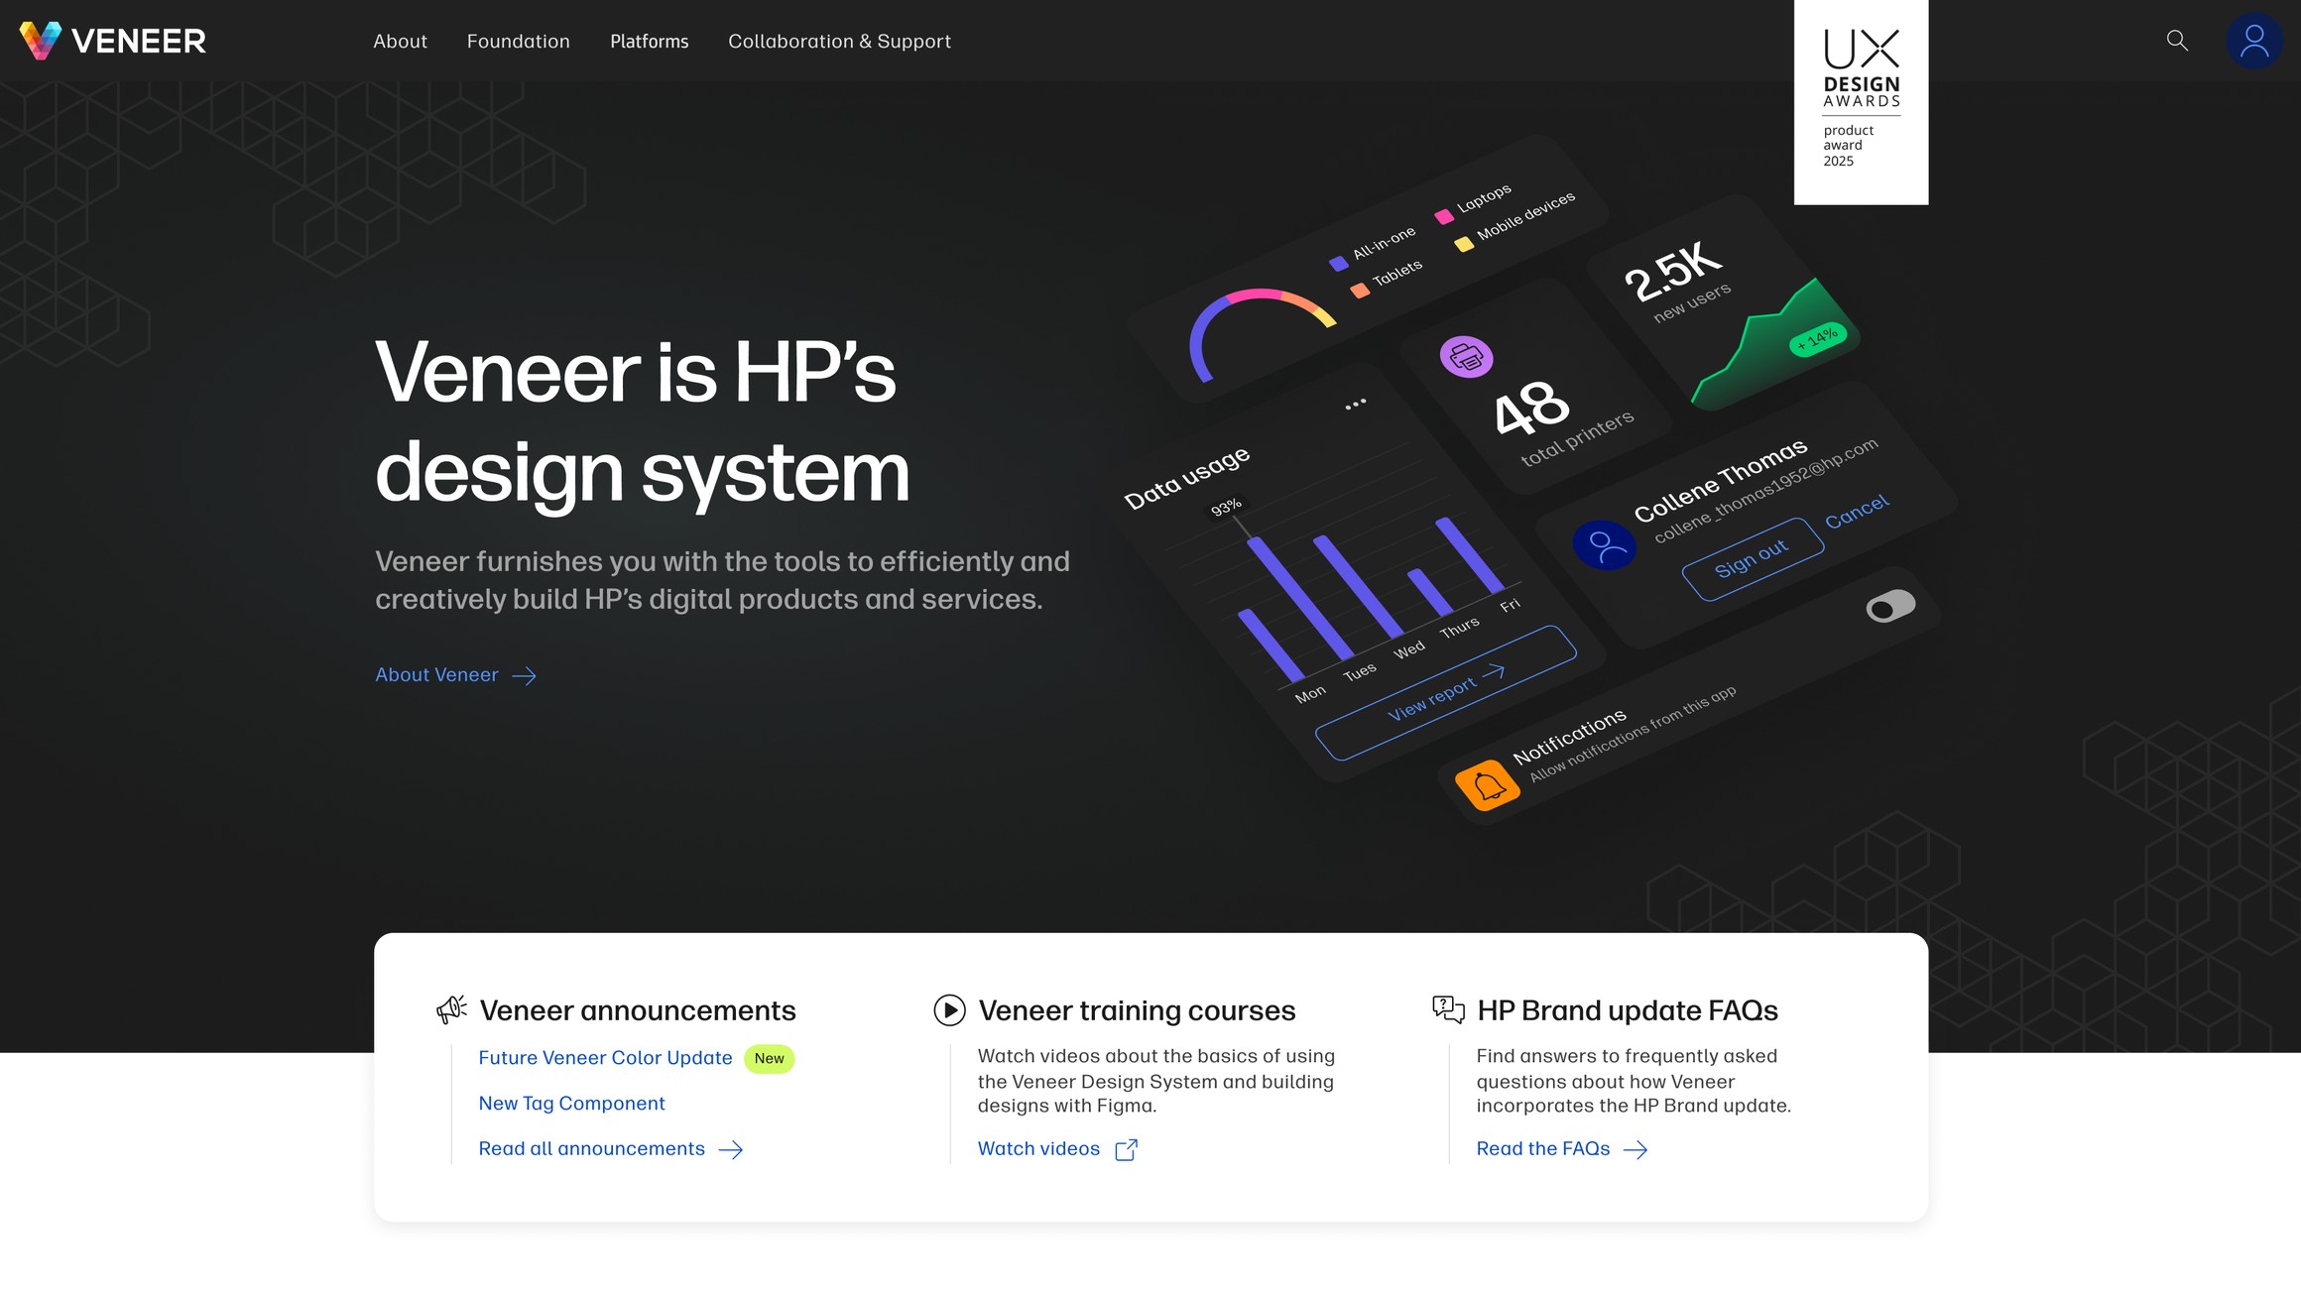Click Cancel in the Collene Thomas card

point(1857,512)
